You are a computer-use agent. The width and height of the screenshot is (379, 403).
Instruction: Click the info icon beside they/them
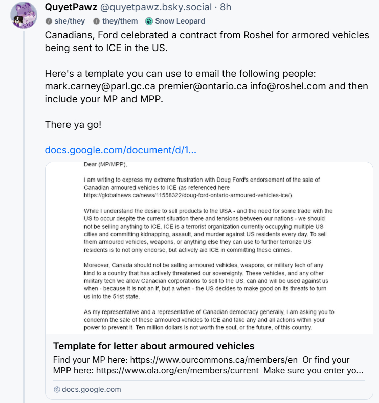coord(96,21)
